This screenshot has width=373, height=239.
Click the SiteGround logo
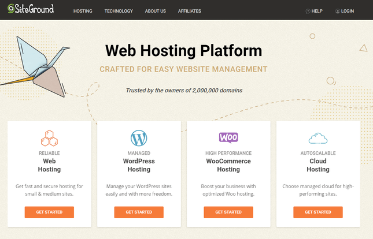(x=31, y=10)
